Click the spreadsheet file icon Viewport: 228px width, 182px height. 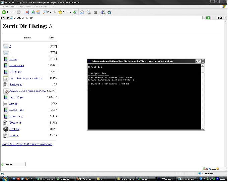point(6,78)
